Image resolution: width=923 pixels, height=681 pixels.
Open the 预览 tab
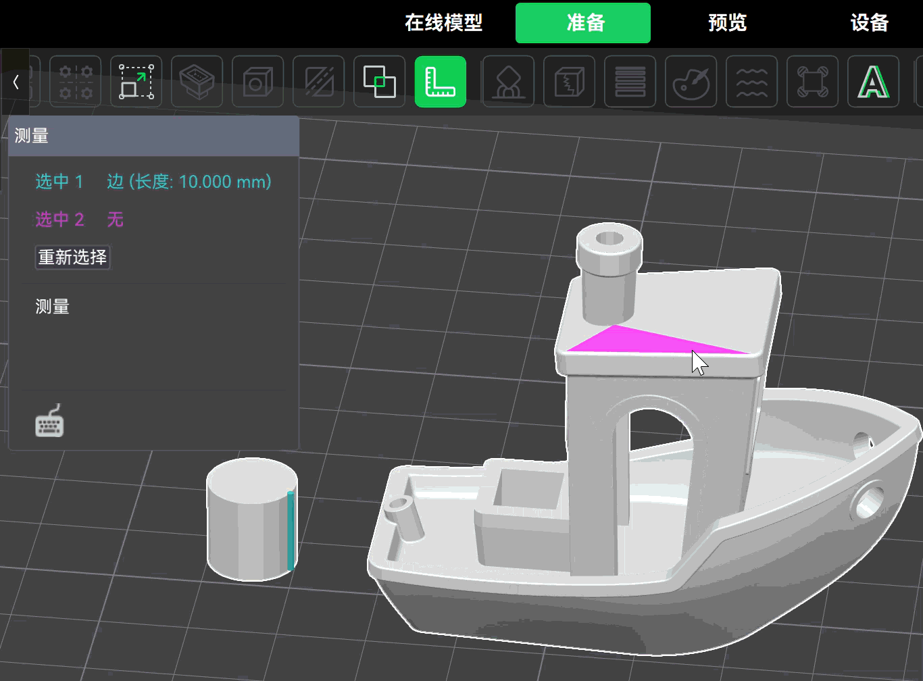pyautogui.click(x=728, y=23)
